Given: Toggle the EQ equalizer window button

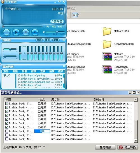Looking at the screenshot, I should [54, 26].
